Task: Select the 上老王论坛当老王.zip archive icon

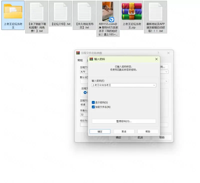Action: pos(131,11)
